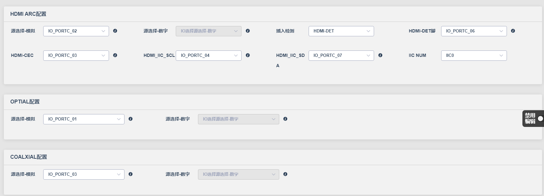
Task: Open HDMI_IIC_SDA dropdown showing IO_PORTC_07
Action: [x=341, y=56]
